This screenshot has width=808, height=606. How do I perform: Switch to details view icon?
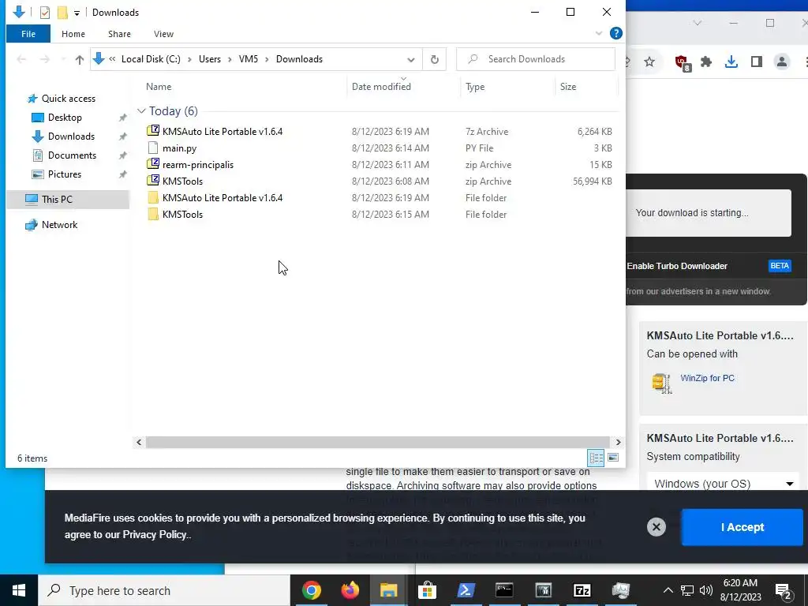pos(596,458)
